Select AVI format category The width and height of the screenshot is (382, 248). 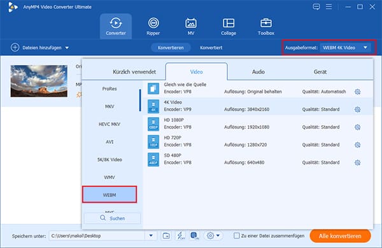[x=110, y=142]
